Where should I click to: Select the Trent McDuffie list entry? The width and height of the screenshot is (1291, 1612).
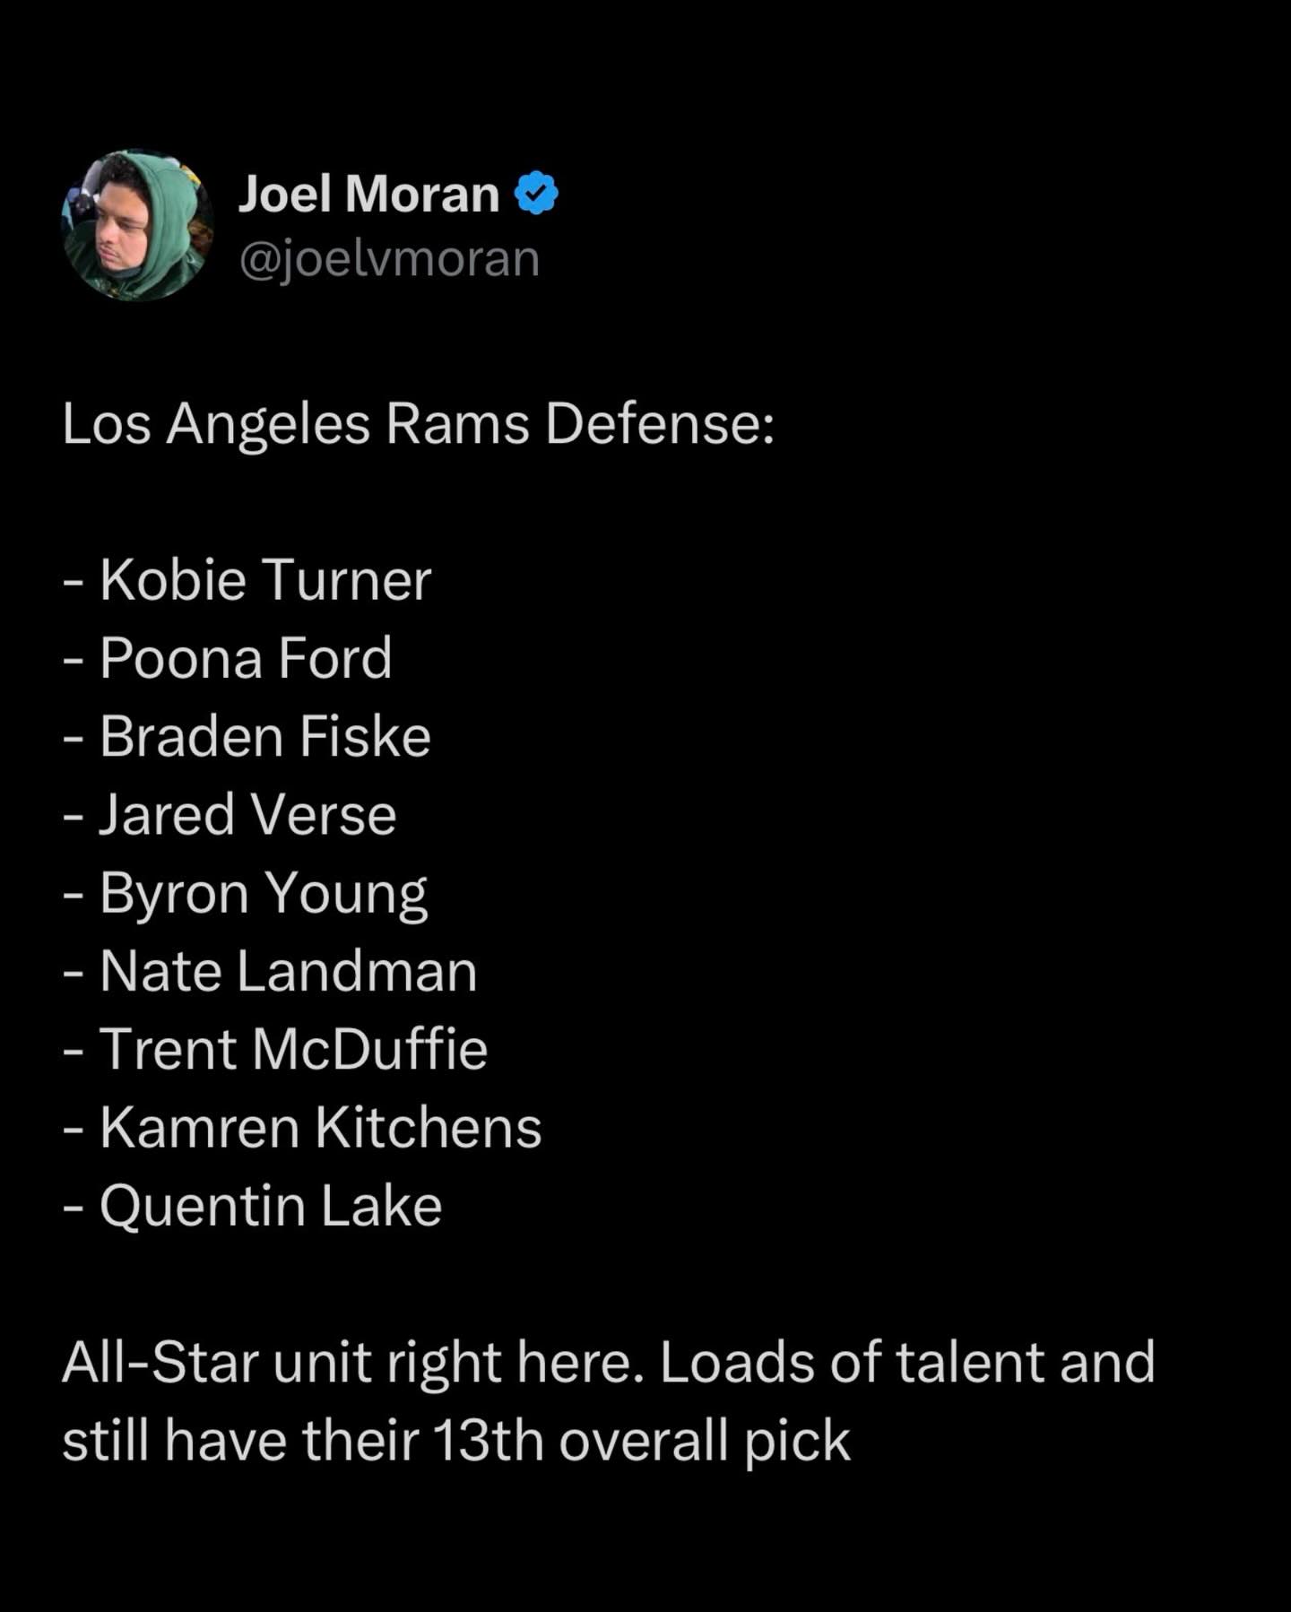point(292,1049)
